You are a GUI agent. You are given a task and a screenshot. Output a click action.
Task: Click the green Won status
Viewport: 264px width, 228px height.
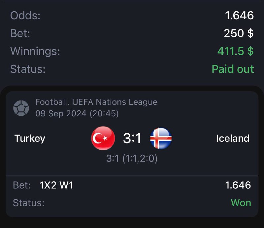241,203
